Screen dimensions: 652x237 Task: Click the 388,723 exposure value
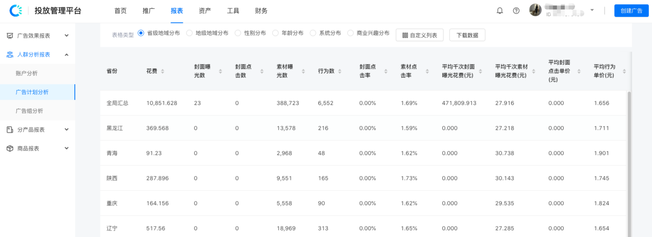coord(288,103)
